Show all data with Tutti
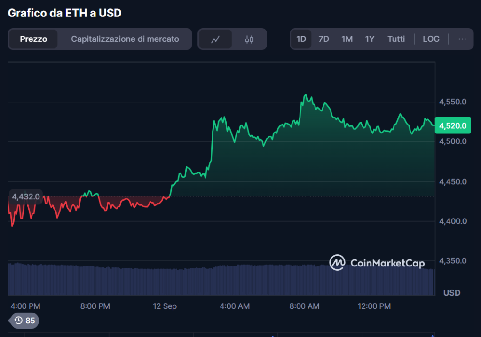This screenshot has width=481, height=337. [x=396, y=39]
